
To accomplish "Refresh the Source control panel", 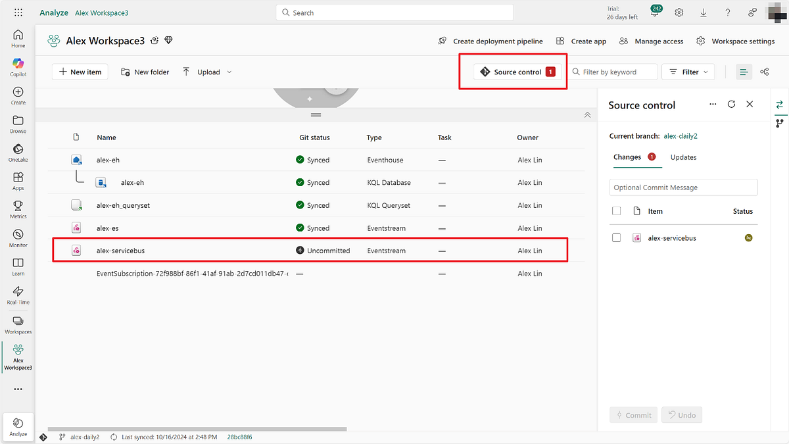I will point(731,105).
